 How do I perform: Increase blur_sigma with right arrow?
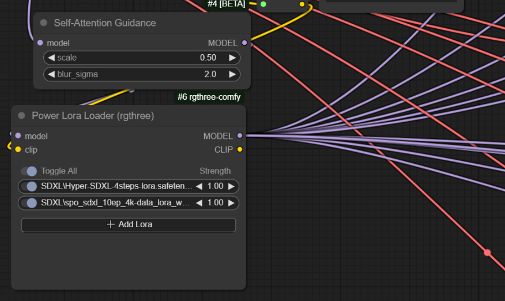(232, 74)
